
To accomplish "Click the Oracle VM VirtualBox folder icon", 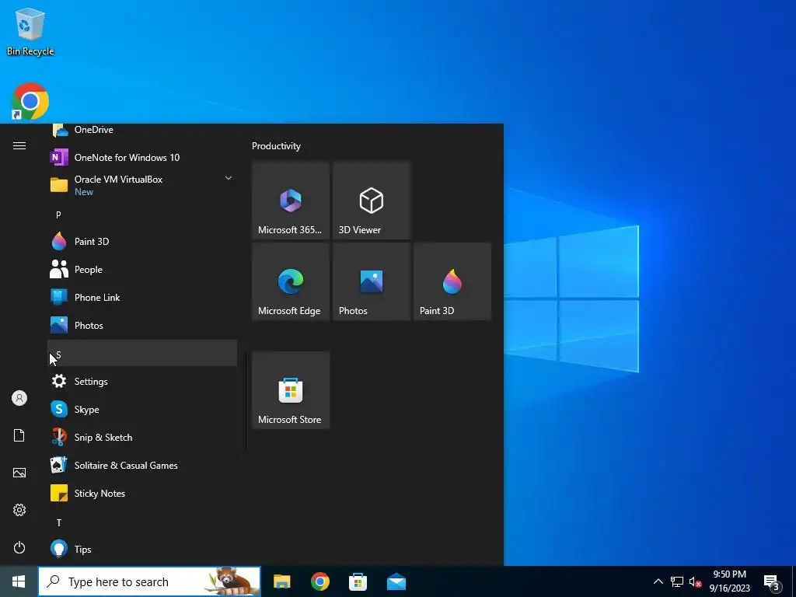I will pyautogui.click(x=59, y=185).
